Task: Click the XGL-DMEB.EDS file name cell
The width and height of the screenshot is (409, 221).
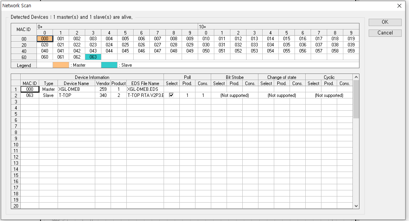Action: pyautogui.click(x=145, y=89)
